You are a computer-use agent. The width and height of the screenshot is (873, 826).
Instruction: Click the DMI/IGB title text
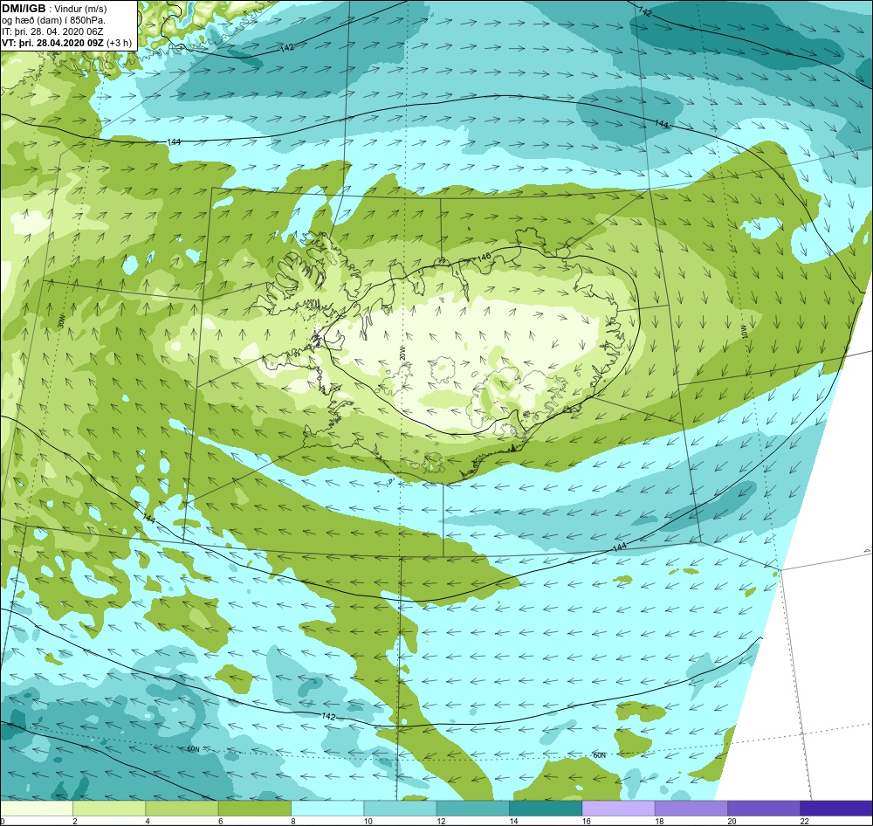24,9
